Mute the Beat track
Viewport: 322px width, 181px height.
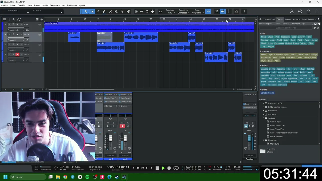pyautogui.click(x=9, y=24)
